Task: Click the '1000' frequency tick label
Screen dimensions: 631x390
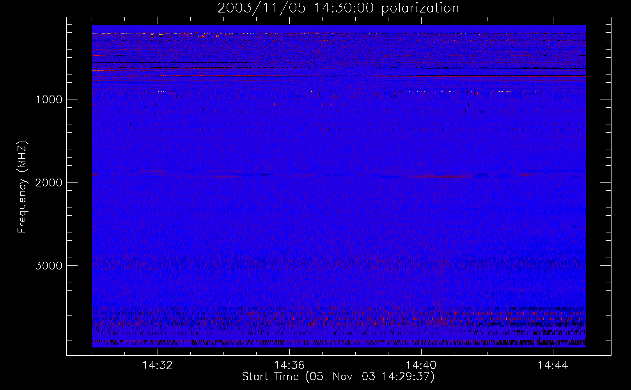Action: point(49,99)
